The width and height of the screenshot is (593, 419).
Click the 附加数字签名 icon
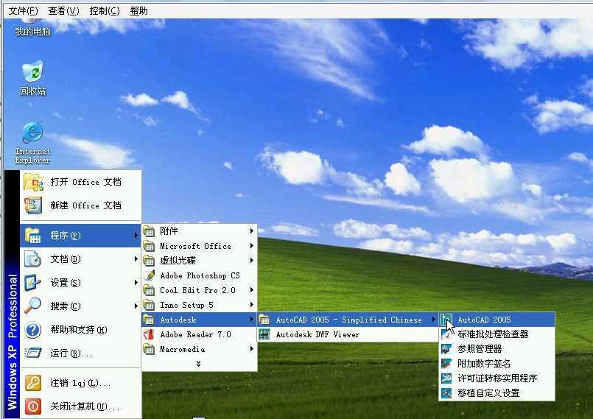[x=446, y=364]
